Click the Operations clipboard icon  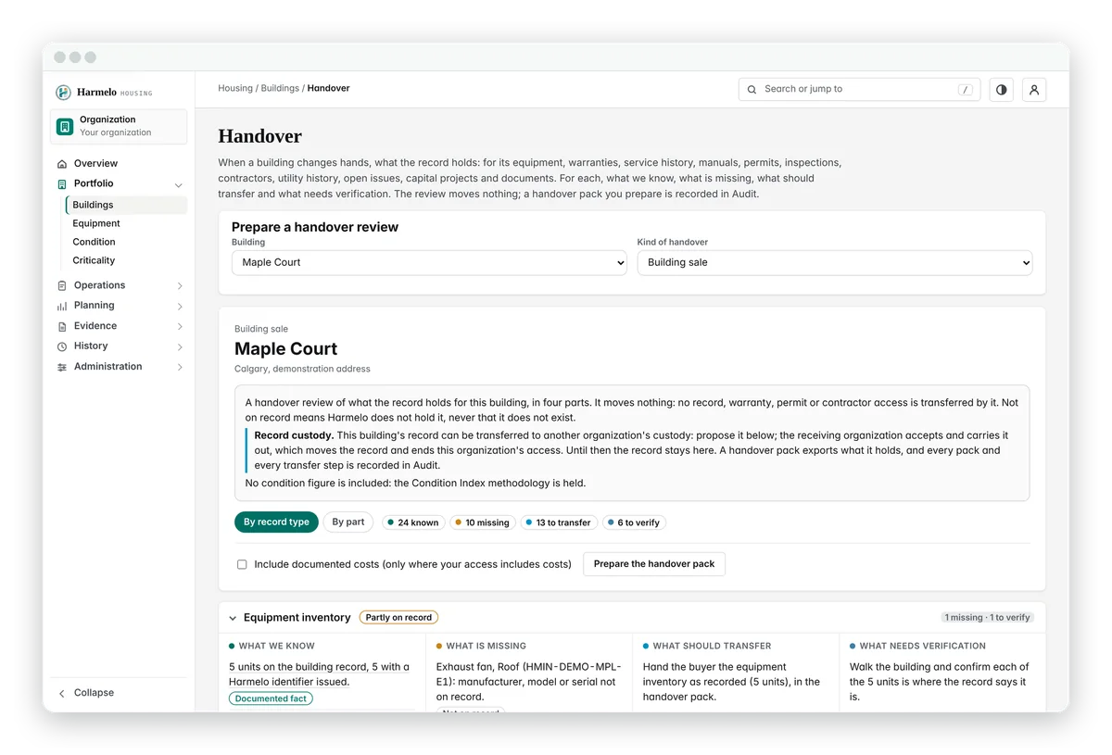(62, 285)
